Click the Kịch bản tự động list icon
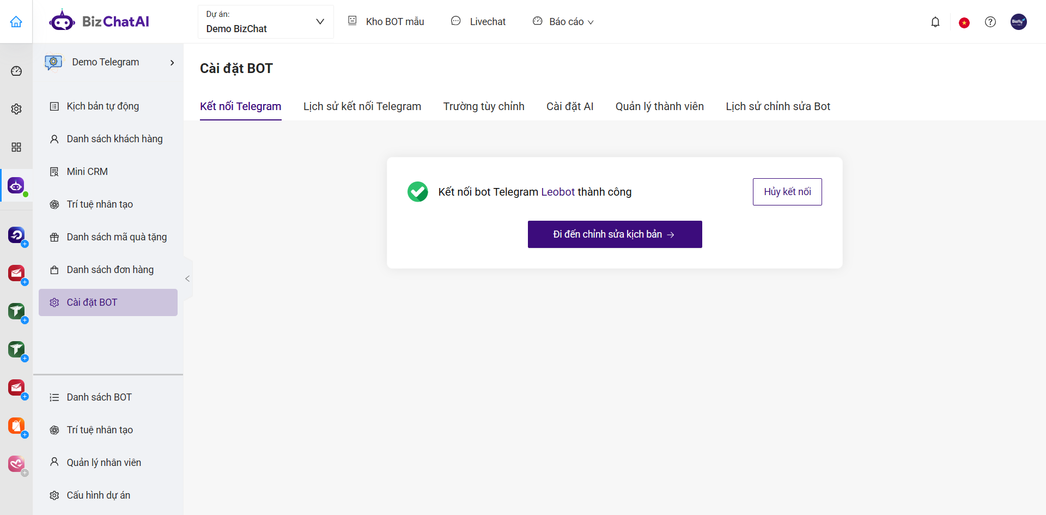 coord(54,106)
